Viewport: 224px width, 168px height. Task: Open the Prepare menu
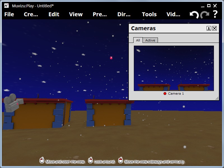(x=100, y=14)
